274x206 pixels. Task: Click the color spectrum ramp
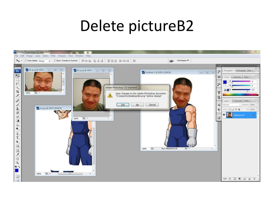pos(240,95)
